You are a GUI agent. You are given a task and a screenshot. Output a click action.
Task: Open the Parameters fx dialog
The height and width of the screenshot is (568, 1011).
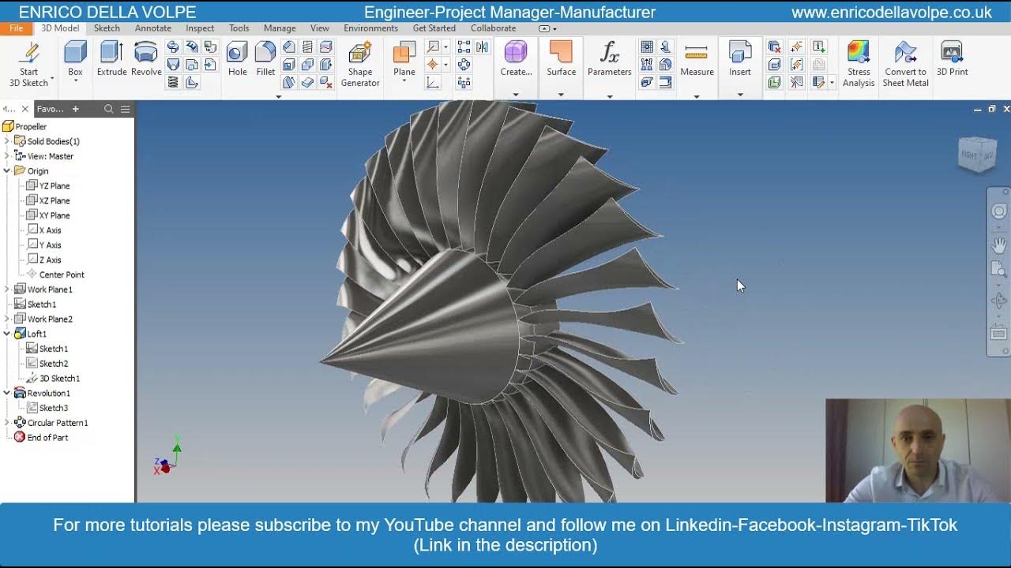click(x=609, y=59)
